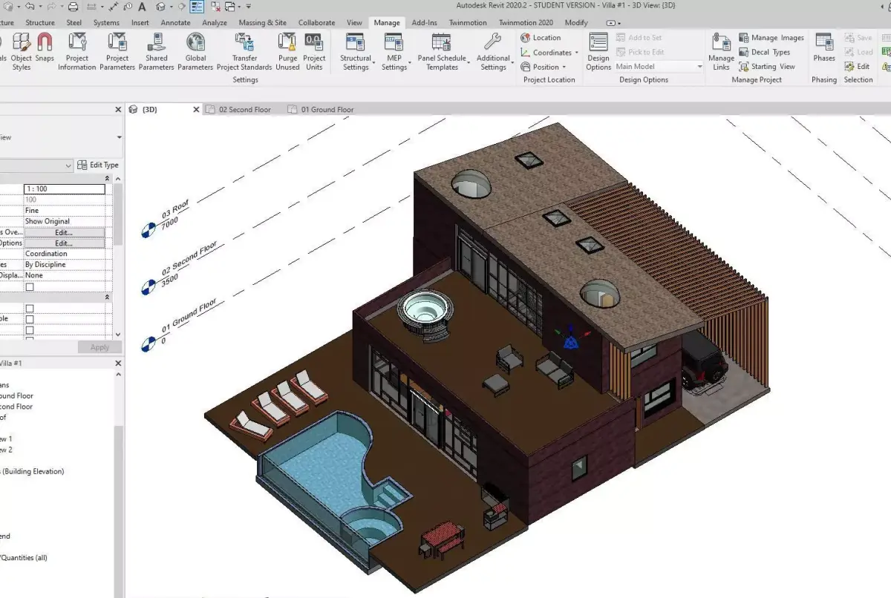Open Structural Settings
Viewport: 891px width, 598px height.
tap(356, 52)
